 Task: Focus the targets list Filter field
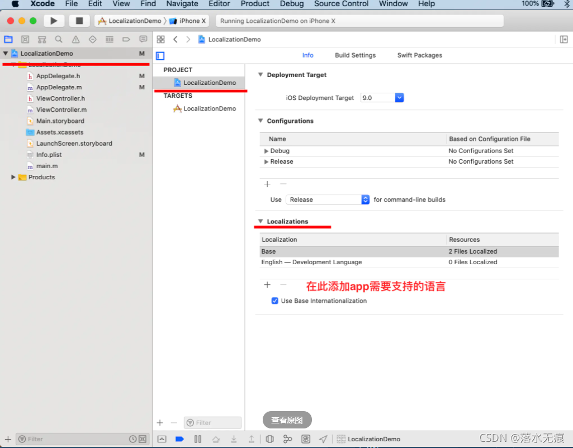(x=212, y=423)
